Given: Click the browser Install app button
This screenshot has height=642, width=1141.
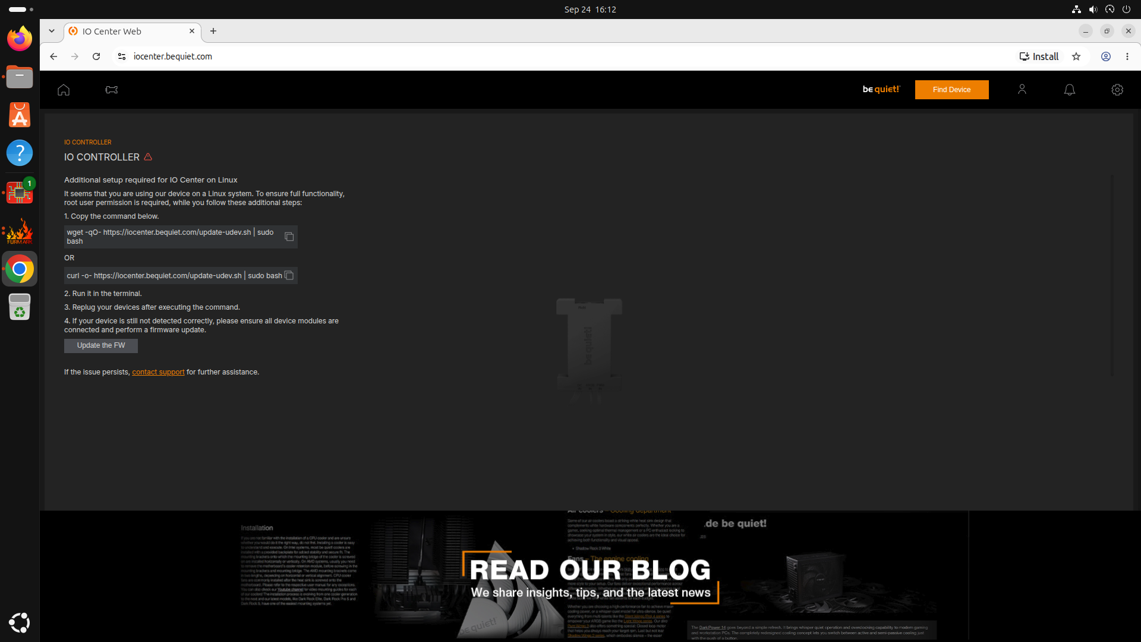Looking at the screenshot, I should (x=1039, y=56).
